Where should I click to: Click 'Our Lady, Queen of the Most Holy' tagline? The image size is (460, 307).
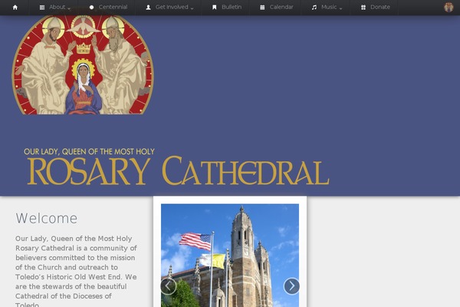89,152
